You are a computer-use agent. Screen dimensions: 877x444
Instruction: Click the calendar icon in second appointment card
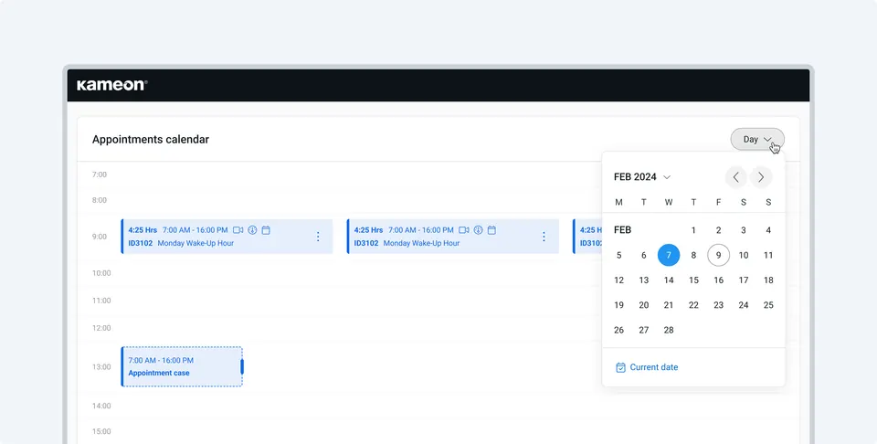coord(491,230)
